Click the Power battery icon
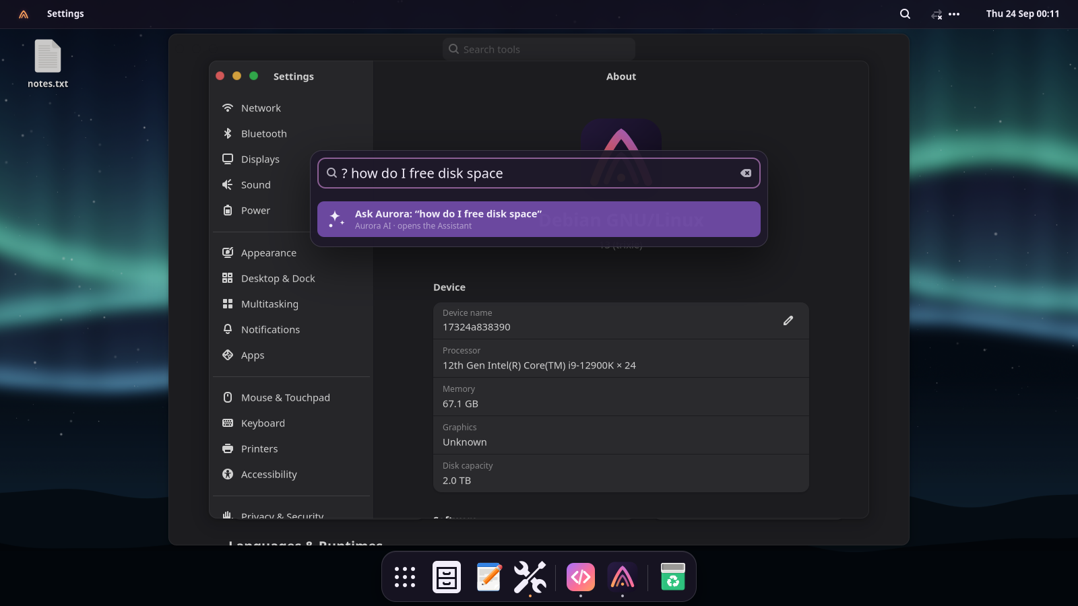 pos(228,210)
